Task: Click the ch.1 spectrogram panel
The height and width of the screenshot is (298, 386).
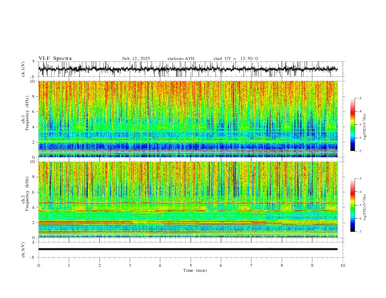Action: pyautogui.click(x=188, y=119)
